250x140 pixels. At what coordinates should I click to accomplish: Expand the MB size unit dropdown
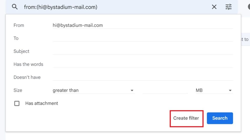coord(214,91)
